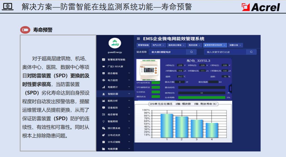286x157 pixels.
Task: Open the 稳态监测 tab
Action: (194, 45)
